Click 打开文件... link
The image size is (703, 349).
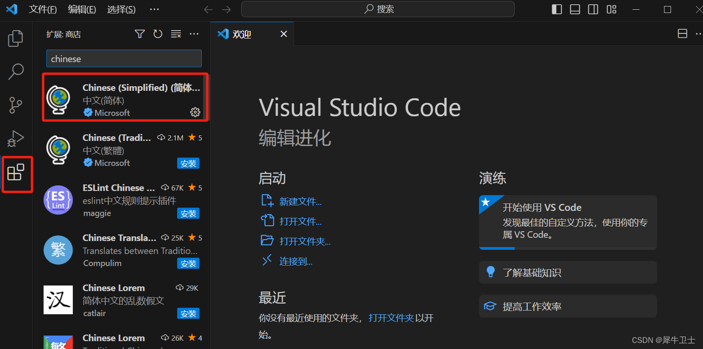(300, 221)
